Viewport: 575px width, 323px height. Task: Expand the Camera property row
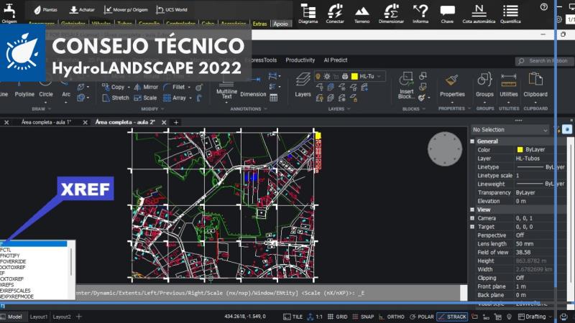[x=472, y=218]
